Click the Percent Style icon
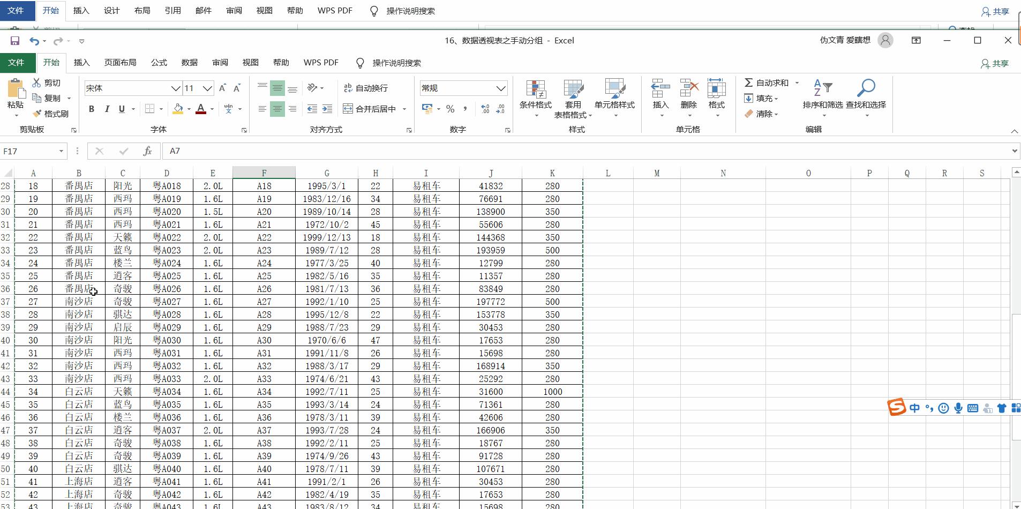 point(451,109)
